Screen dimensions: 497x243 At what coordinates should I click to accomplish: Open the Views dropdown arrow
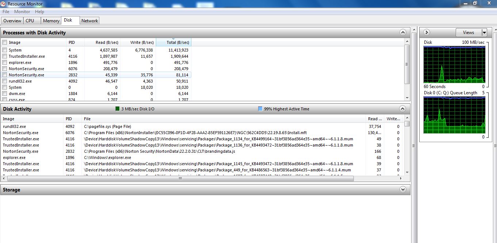point(484,33)
